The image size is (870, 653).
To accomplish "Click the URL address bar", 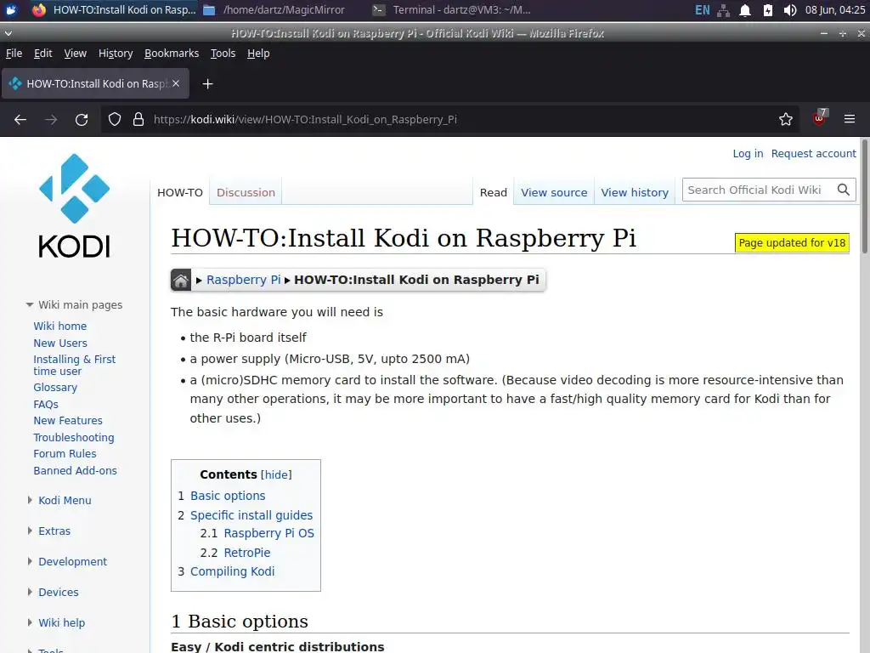I will pyautogui.click(x=449, y=119).
